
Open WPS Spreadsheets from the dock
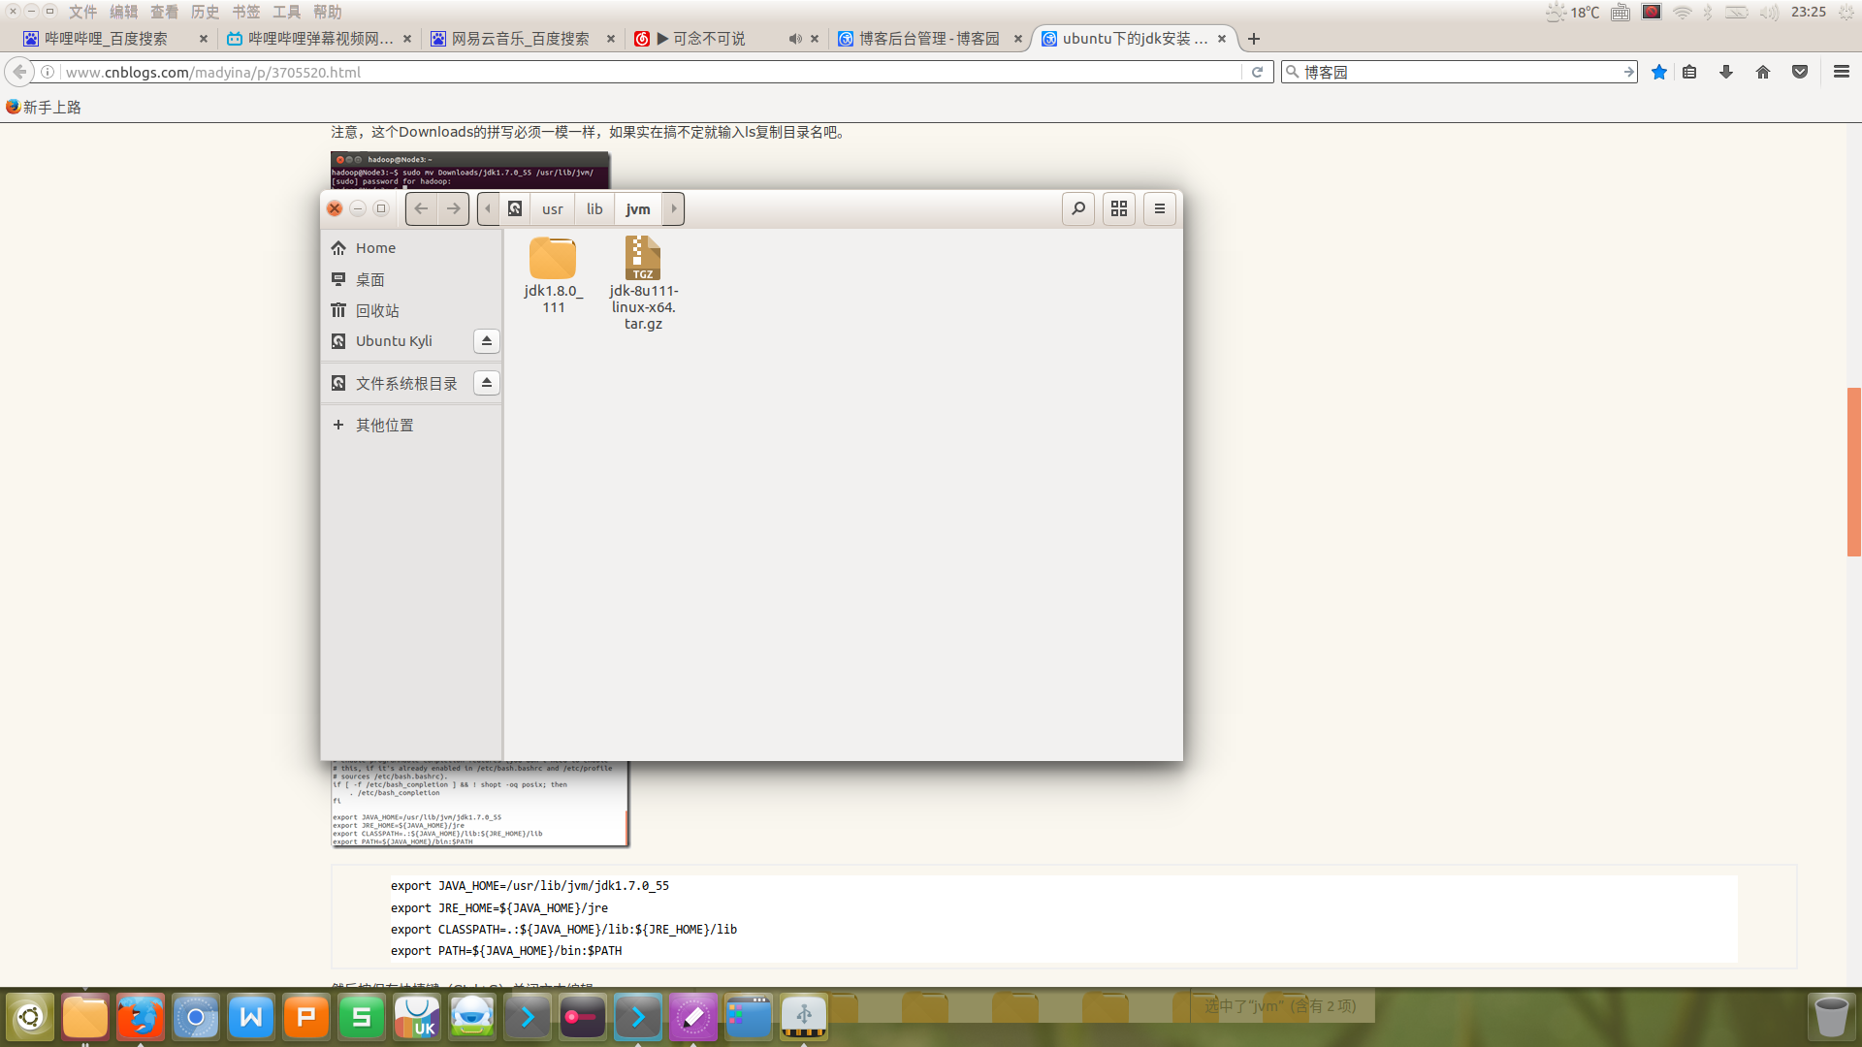pos(362,1017)
